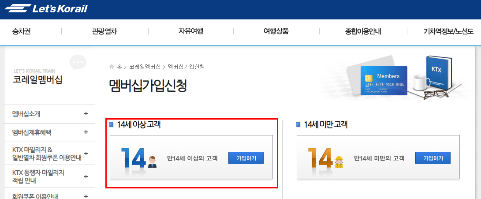The image size is (481, 199).
Task: Click the 만14세 이상의 고객 text
Action: click(x=192, y=158)
